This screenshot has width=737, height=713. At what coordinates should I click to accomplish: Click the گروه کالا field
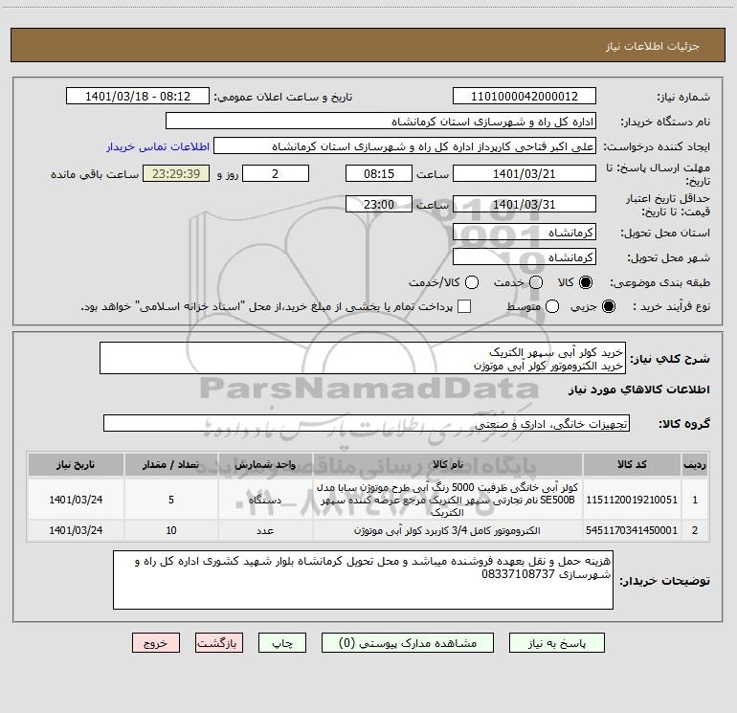(x=367, y=423)
